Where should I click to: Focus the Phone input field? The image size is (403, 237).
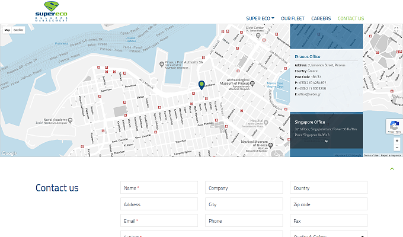click(244, 220)
